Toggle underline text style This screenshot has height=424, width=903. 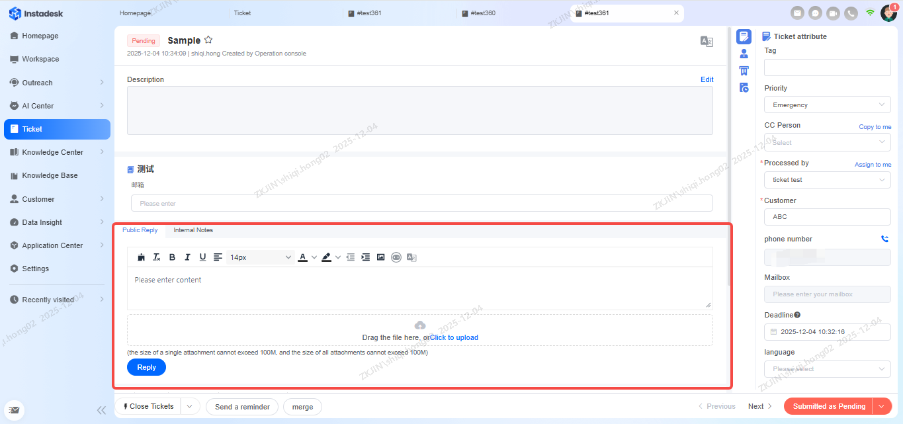click(x=202, y=257)
